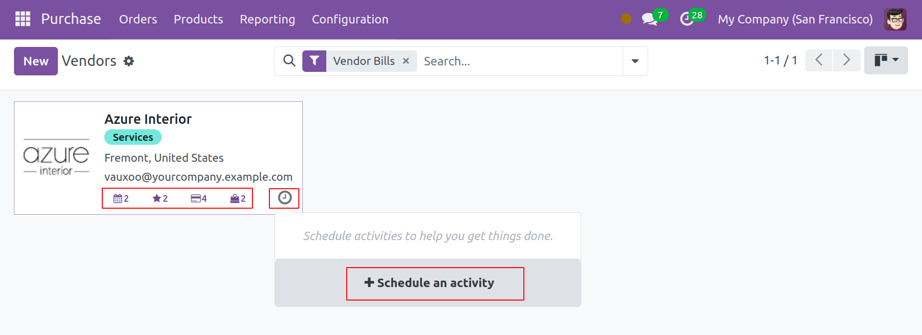Expand the search options dropdown arrow
Image resolution: width=922 pixels, height=335 pixels.
coord(635,61)
